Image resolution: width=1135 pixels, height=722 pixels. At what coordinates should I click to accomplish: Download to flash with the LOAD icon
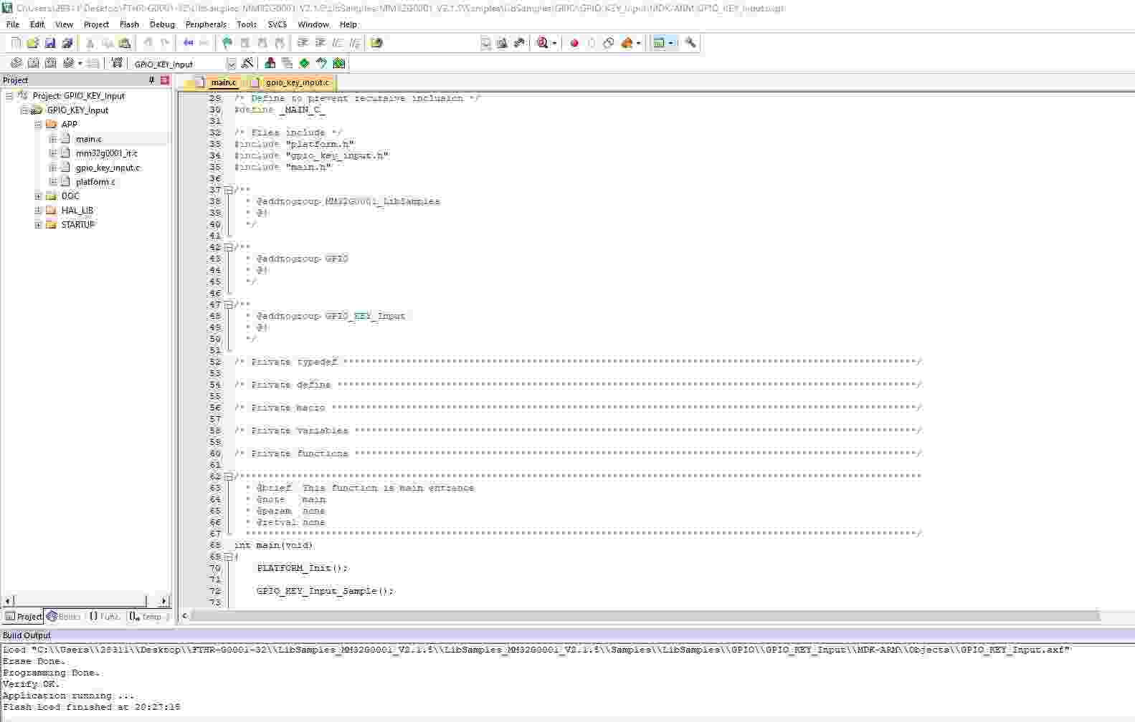pyautogui.click(x=117, y=63)
